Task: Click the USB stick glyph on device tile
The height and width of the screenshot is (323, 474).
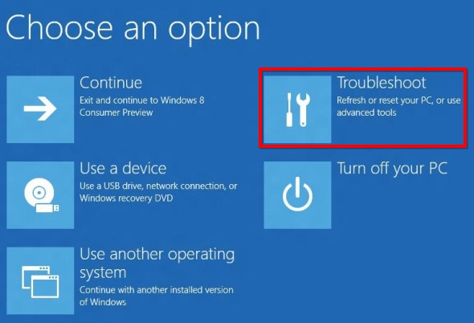Action: click(47, 208)
